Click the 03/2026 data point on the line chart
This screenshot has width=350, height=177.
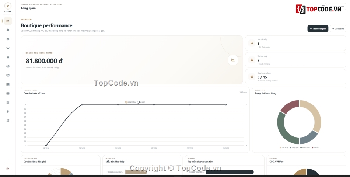point(46,146)
